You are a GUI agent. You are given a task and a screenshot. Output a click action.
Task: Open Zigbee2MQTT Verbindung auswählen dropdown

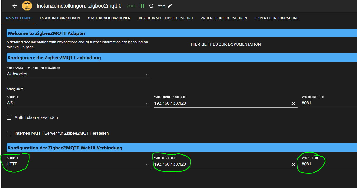pos(78,74)
